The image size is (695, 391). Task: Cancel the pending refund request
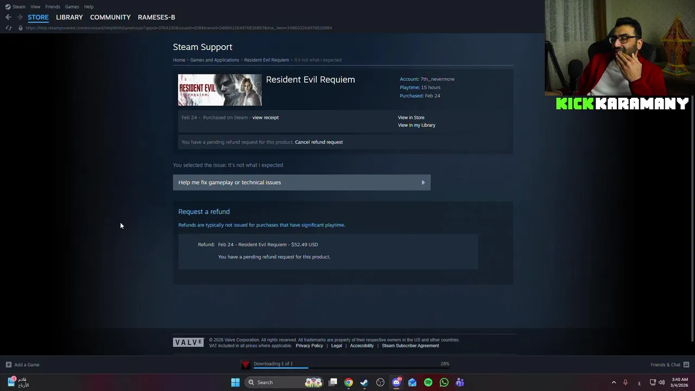(x=319, y=142)
